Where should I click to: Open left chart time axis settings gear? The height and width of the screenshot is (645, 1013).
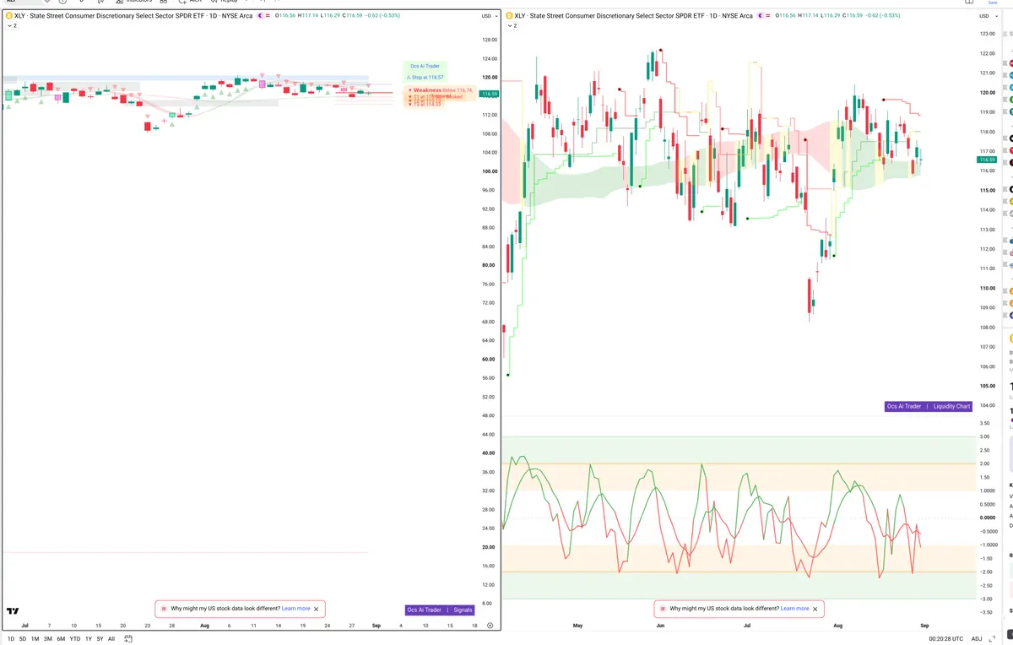click(490, 626)
